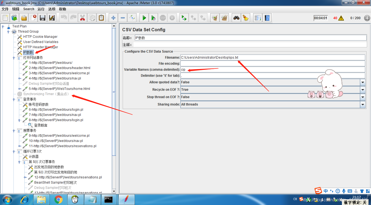Collapse the 打开网站事务 tree node

point(14,58)
